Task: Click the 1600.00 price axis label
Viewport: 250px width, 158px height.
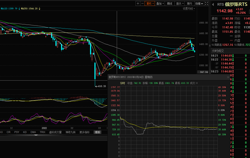Action: (x=204, y=34)
